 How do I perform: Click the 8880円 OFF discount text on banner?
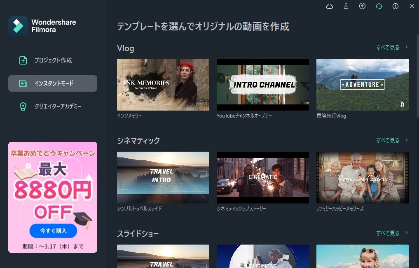point(52,200)
